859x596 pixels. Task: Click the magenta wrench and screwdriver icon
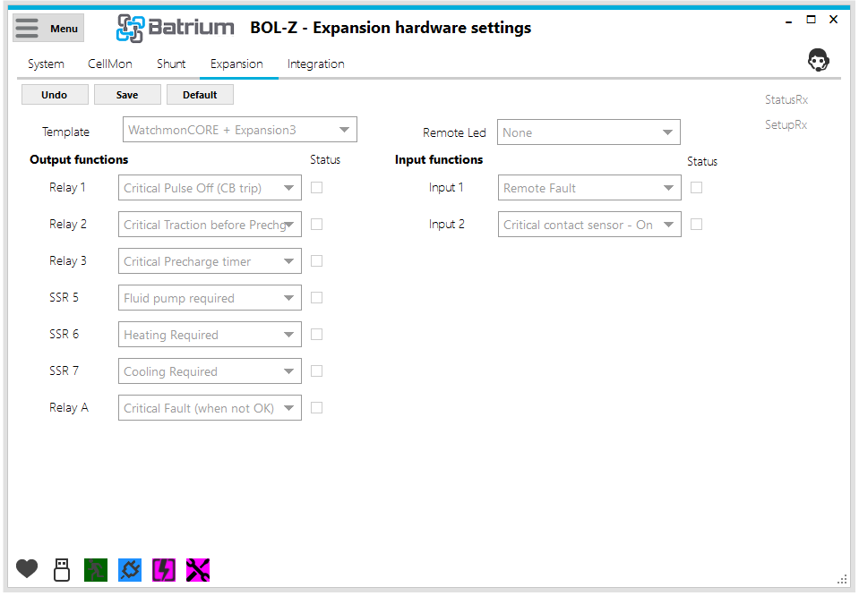pos(198,570)
